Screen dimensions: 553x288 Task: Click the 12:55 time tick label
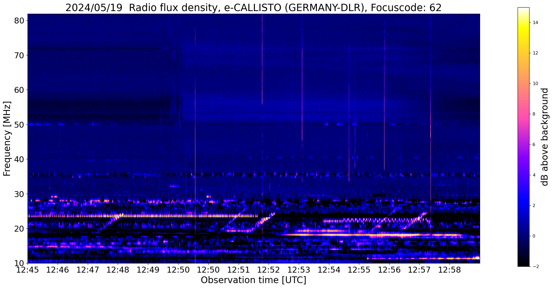coord(359,270)
